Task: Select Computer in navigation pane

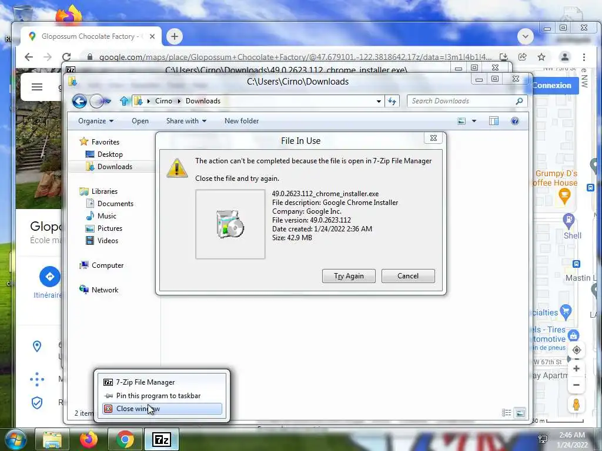Action: pos(107,265)
